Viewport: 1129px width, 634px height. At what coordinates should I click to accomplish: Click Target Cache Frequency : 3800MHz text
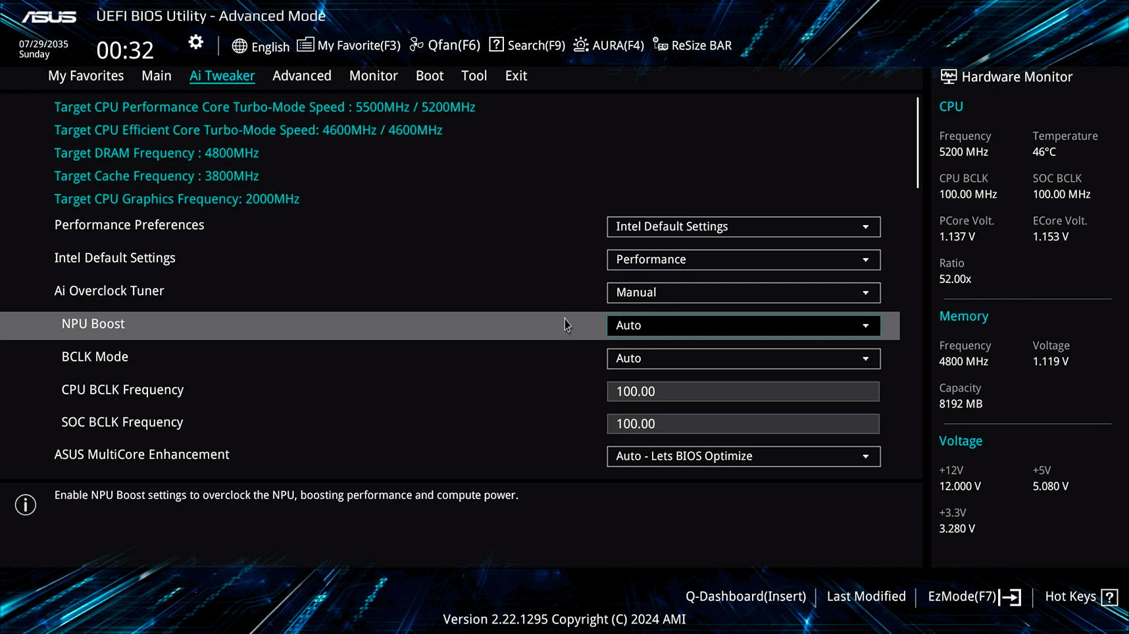[x=157, y=176]
